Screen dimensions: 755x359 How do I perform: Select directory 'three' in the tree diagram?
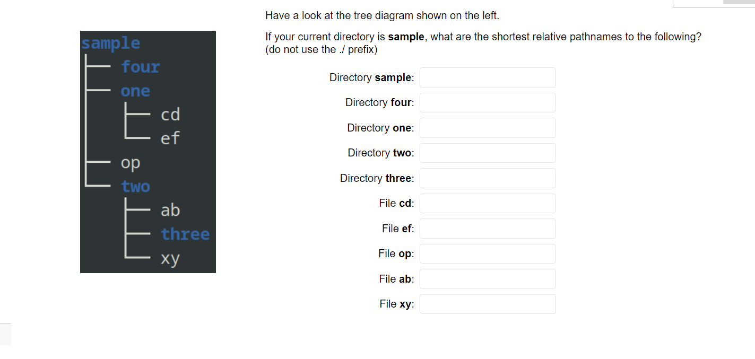185,234
